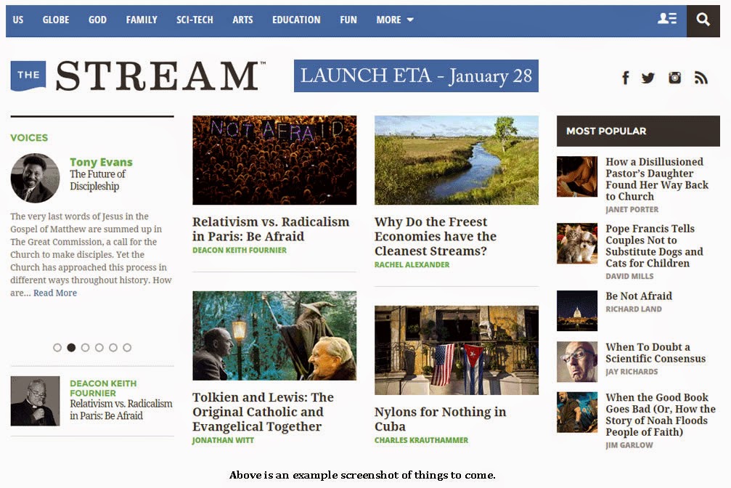Select the third Voices carousel dot
Image resolution: width=731 pixels, height=488 pixels.
(86, 348)
